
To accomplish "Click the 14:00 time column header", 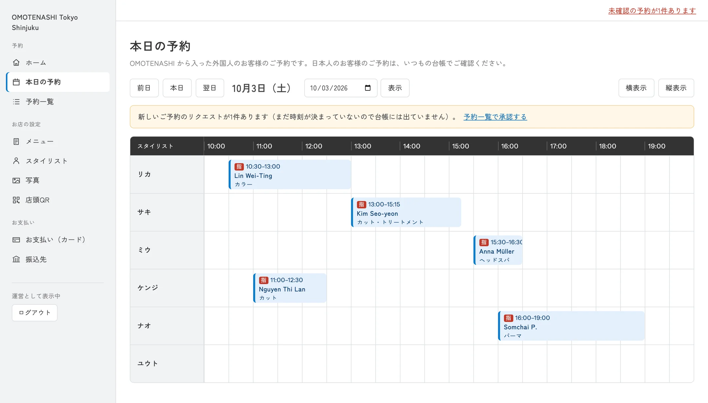I will (x=412, y=146).
